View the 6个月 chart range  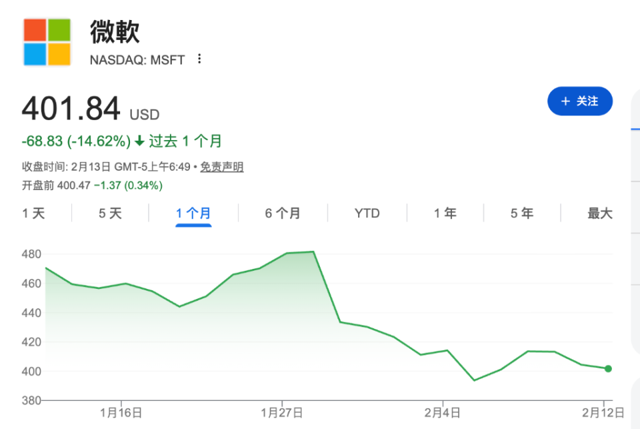tap(283, 213)
